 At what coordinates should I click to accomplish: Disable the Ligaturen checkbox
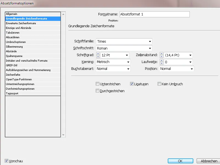[132, 84]
